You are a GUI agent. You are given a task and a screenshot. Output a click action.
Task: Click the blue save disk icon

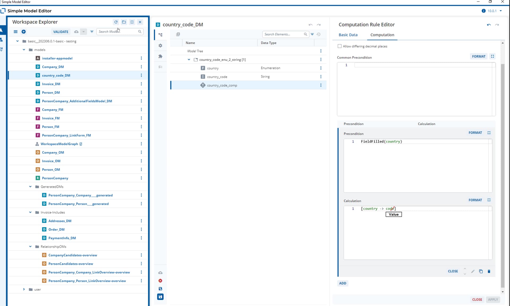click(160, 297)
